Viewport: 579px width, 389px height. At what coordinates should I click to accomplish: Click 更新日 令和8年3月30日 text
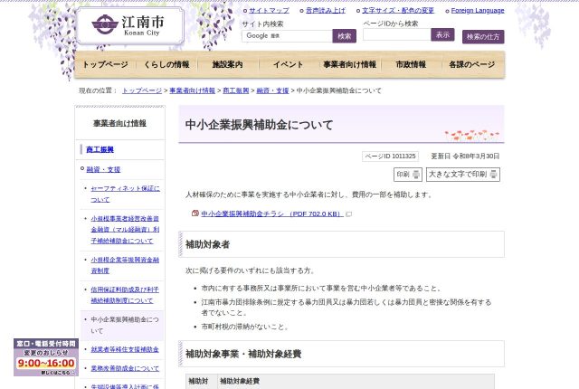coord(465,157)
